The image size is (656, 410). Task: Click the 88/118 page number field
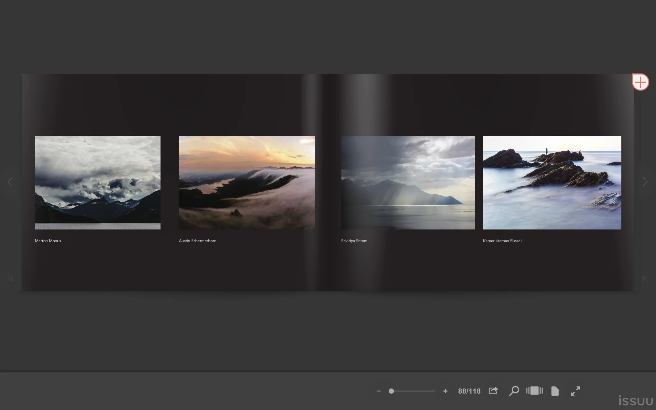click(469, 391)
